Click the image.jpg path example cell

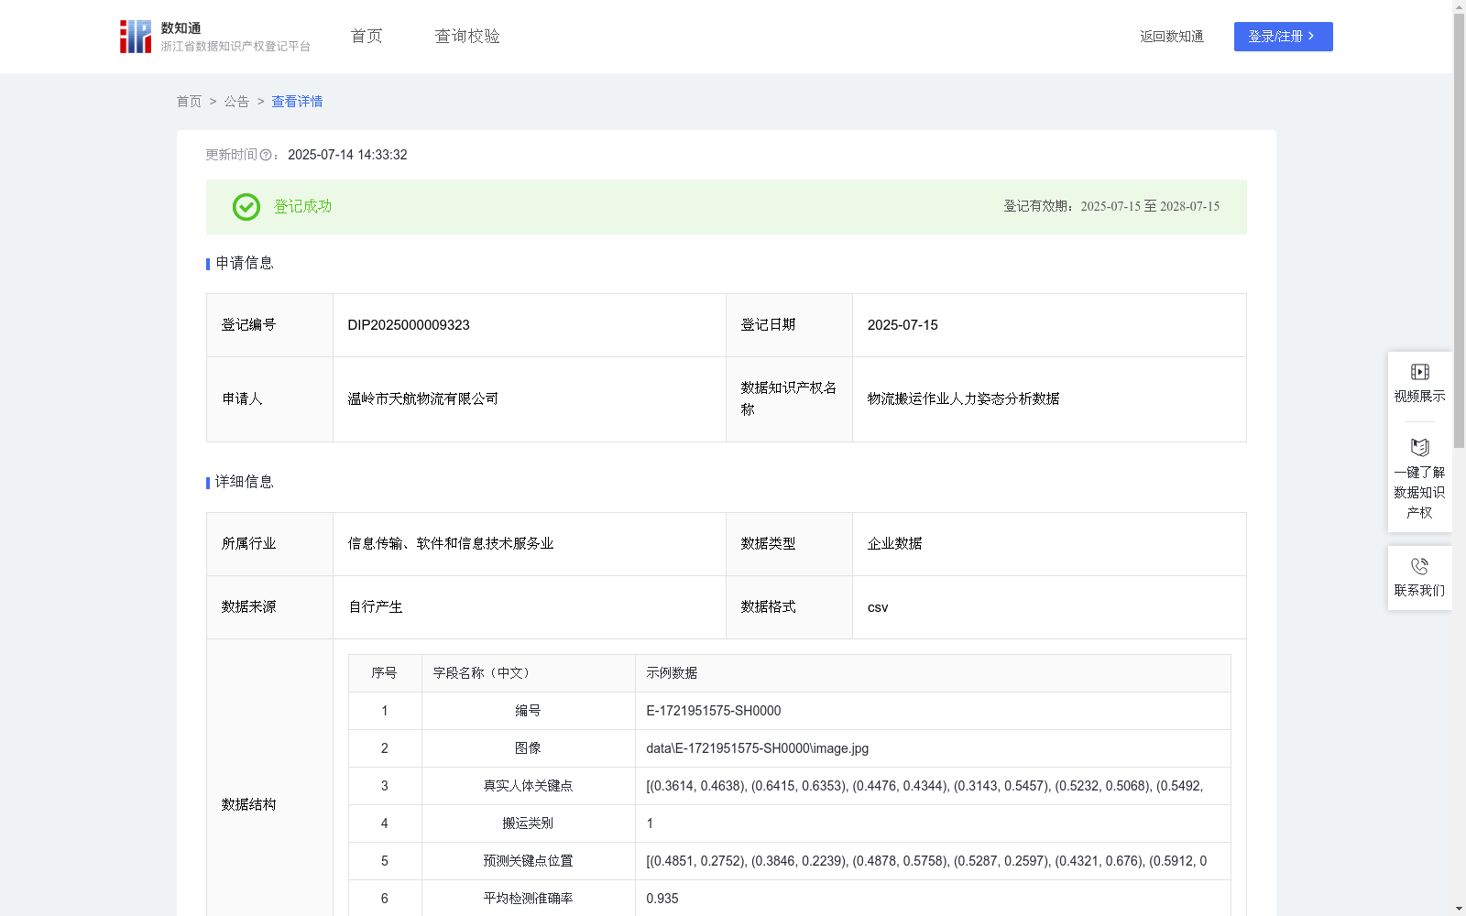[x=933, y=748]
